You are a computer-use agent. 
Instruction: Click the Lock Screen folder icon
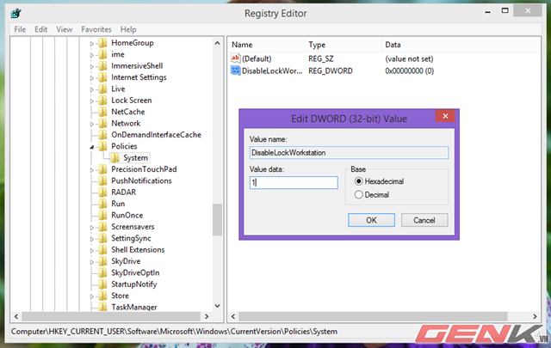(x=103, y=101)
